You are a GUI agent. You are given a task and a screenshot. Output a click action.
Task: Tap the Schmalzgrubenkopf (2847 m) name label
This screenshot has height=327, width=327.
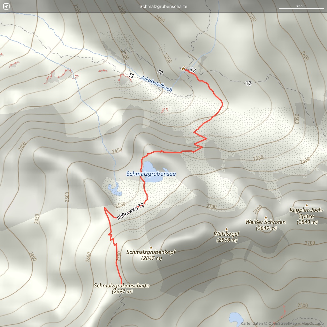pyautogui.click(x=151, y=255)
